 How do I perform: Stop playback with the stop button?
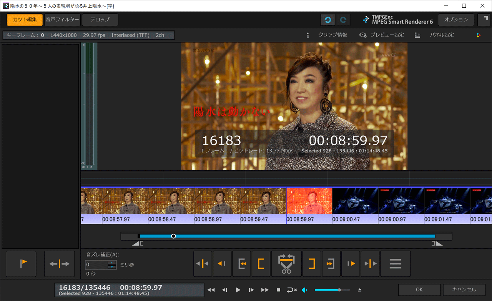(x=278, y=290)
